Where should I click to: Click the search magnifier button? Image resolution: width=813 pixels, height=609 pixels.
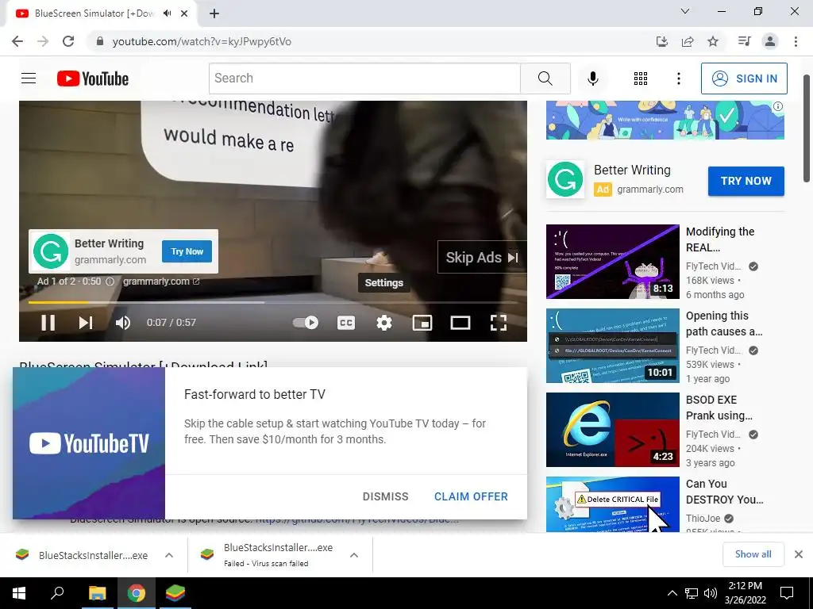545,79
